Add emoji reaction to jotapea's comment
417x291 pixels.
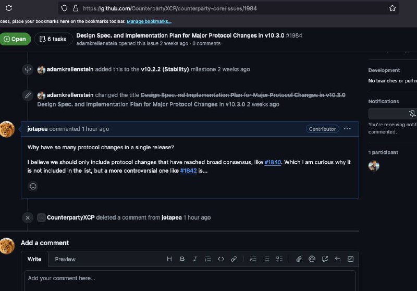pos(33,186)
